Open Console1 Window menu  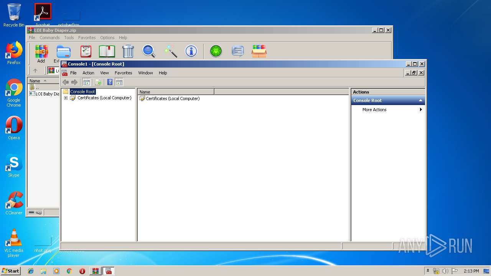click(x=145, y=73)
